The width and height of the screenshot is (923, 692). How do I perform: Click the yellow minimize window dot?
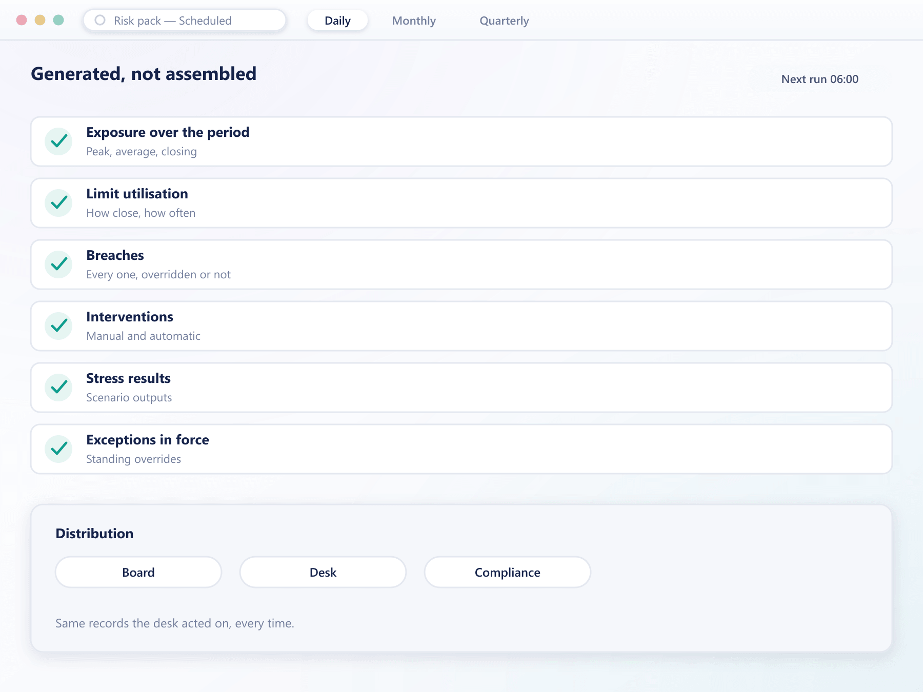point(40,20)
